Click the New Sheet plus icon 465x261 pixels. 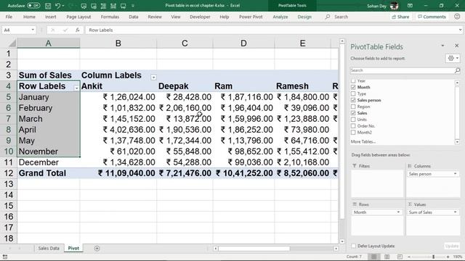pos(97,248)
